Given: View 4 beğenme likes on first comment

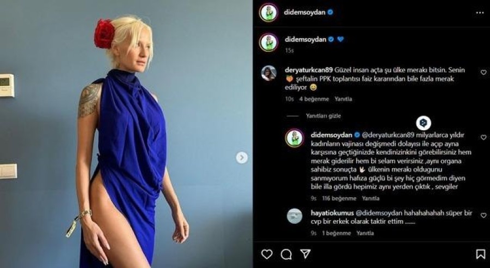Looking at the screenshot, I should click(314, 99).
